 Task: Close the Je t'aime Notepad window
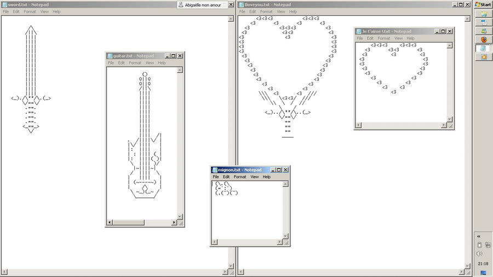450,31
